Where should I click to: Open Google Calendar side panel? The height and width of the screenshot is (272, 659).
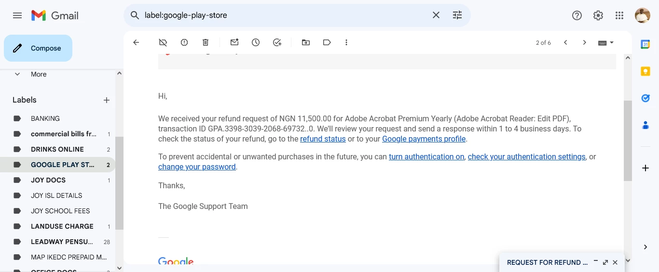click(645, 44)
